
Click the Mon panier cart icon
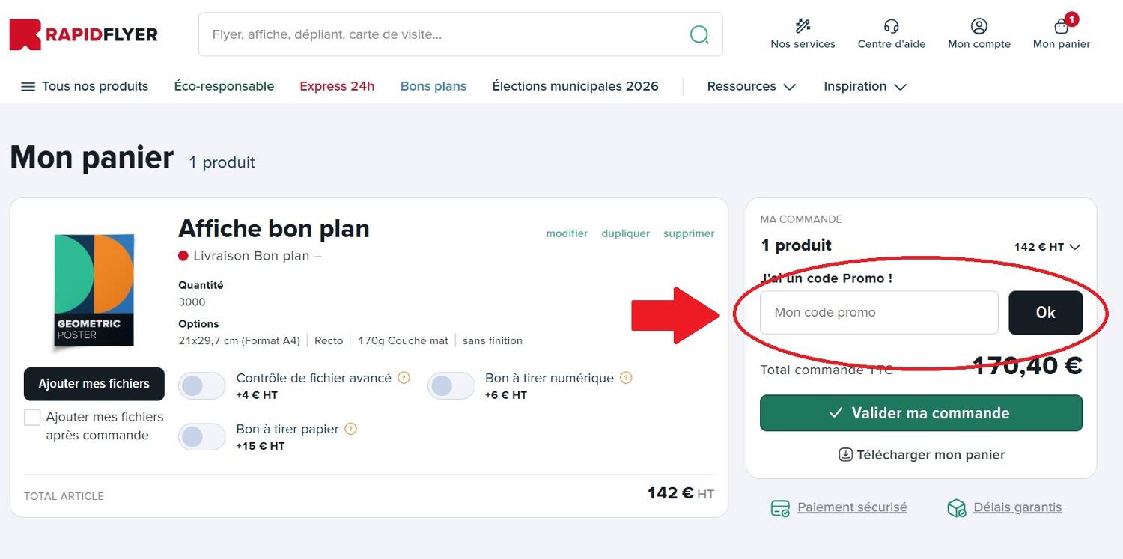(x=1061, y=25)
